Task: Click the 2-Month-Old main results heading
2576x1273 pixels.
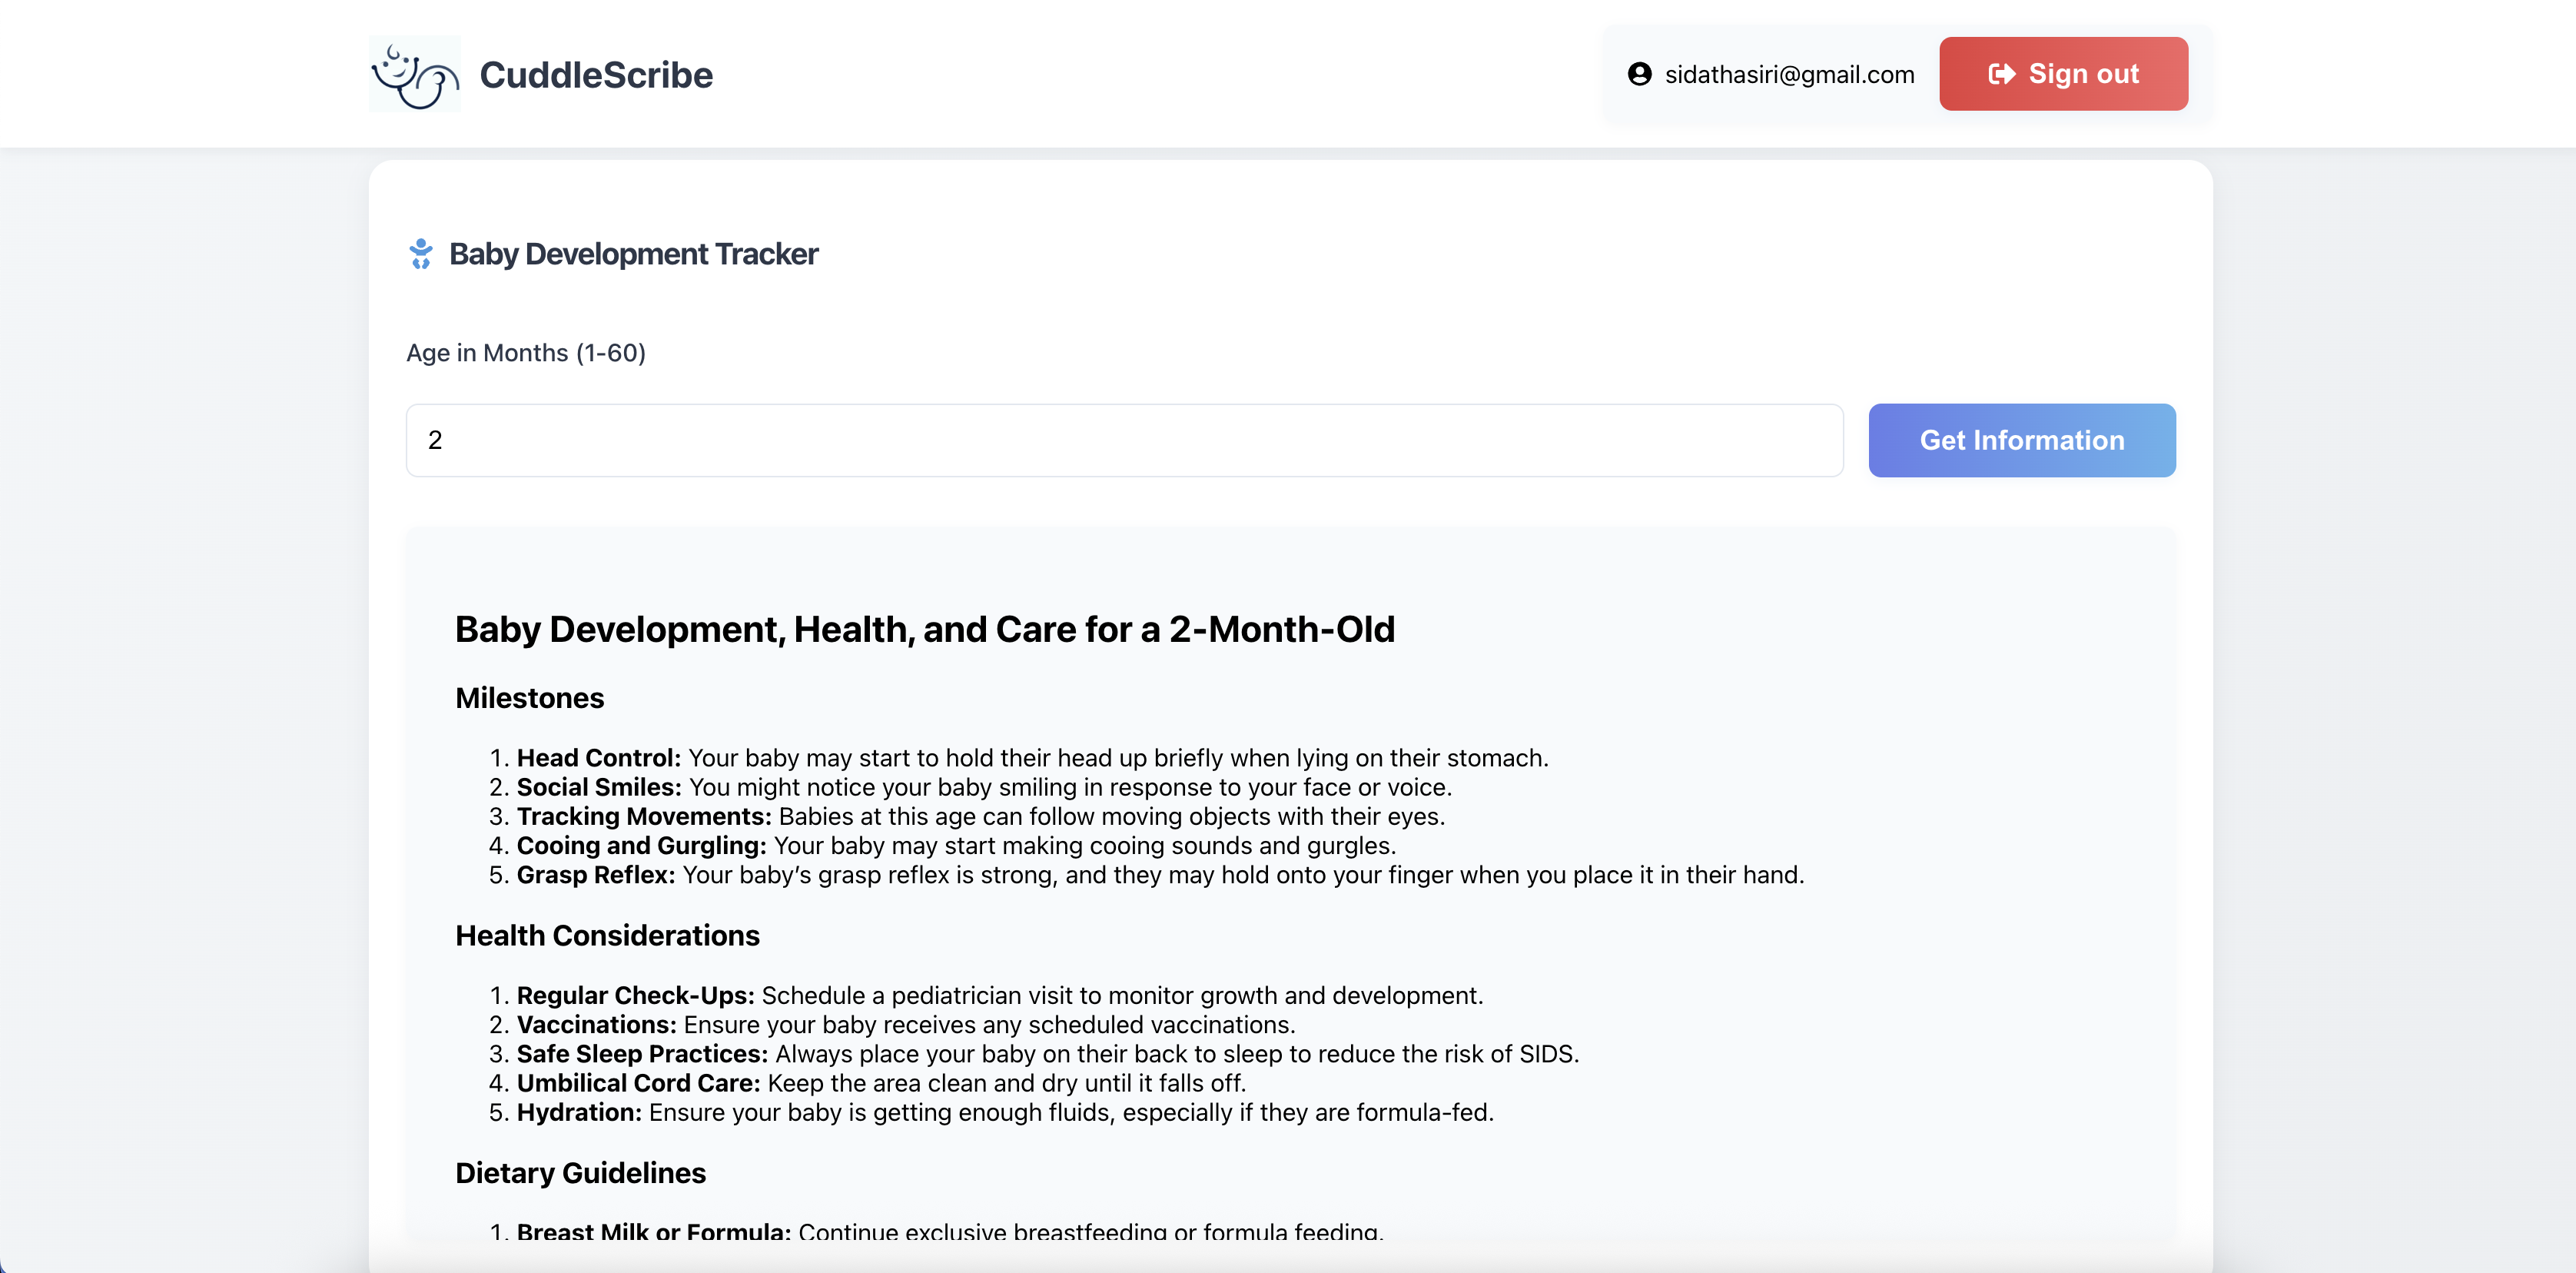Action: (x=924, y=629)
